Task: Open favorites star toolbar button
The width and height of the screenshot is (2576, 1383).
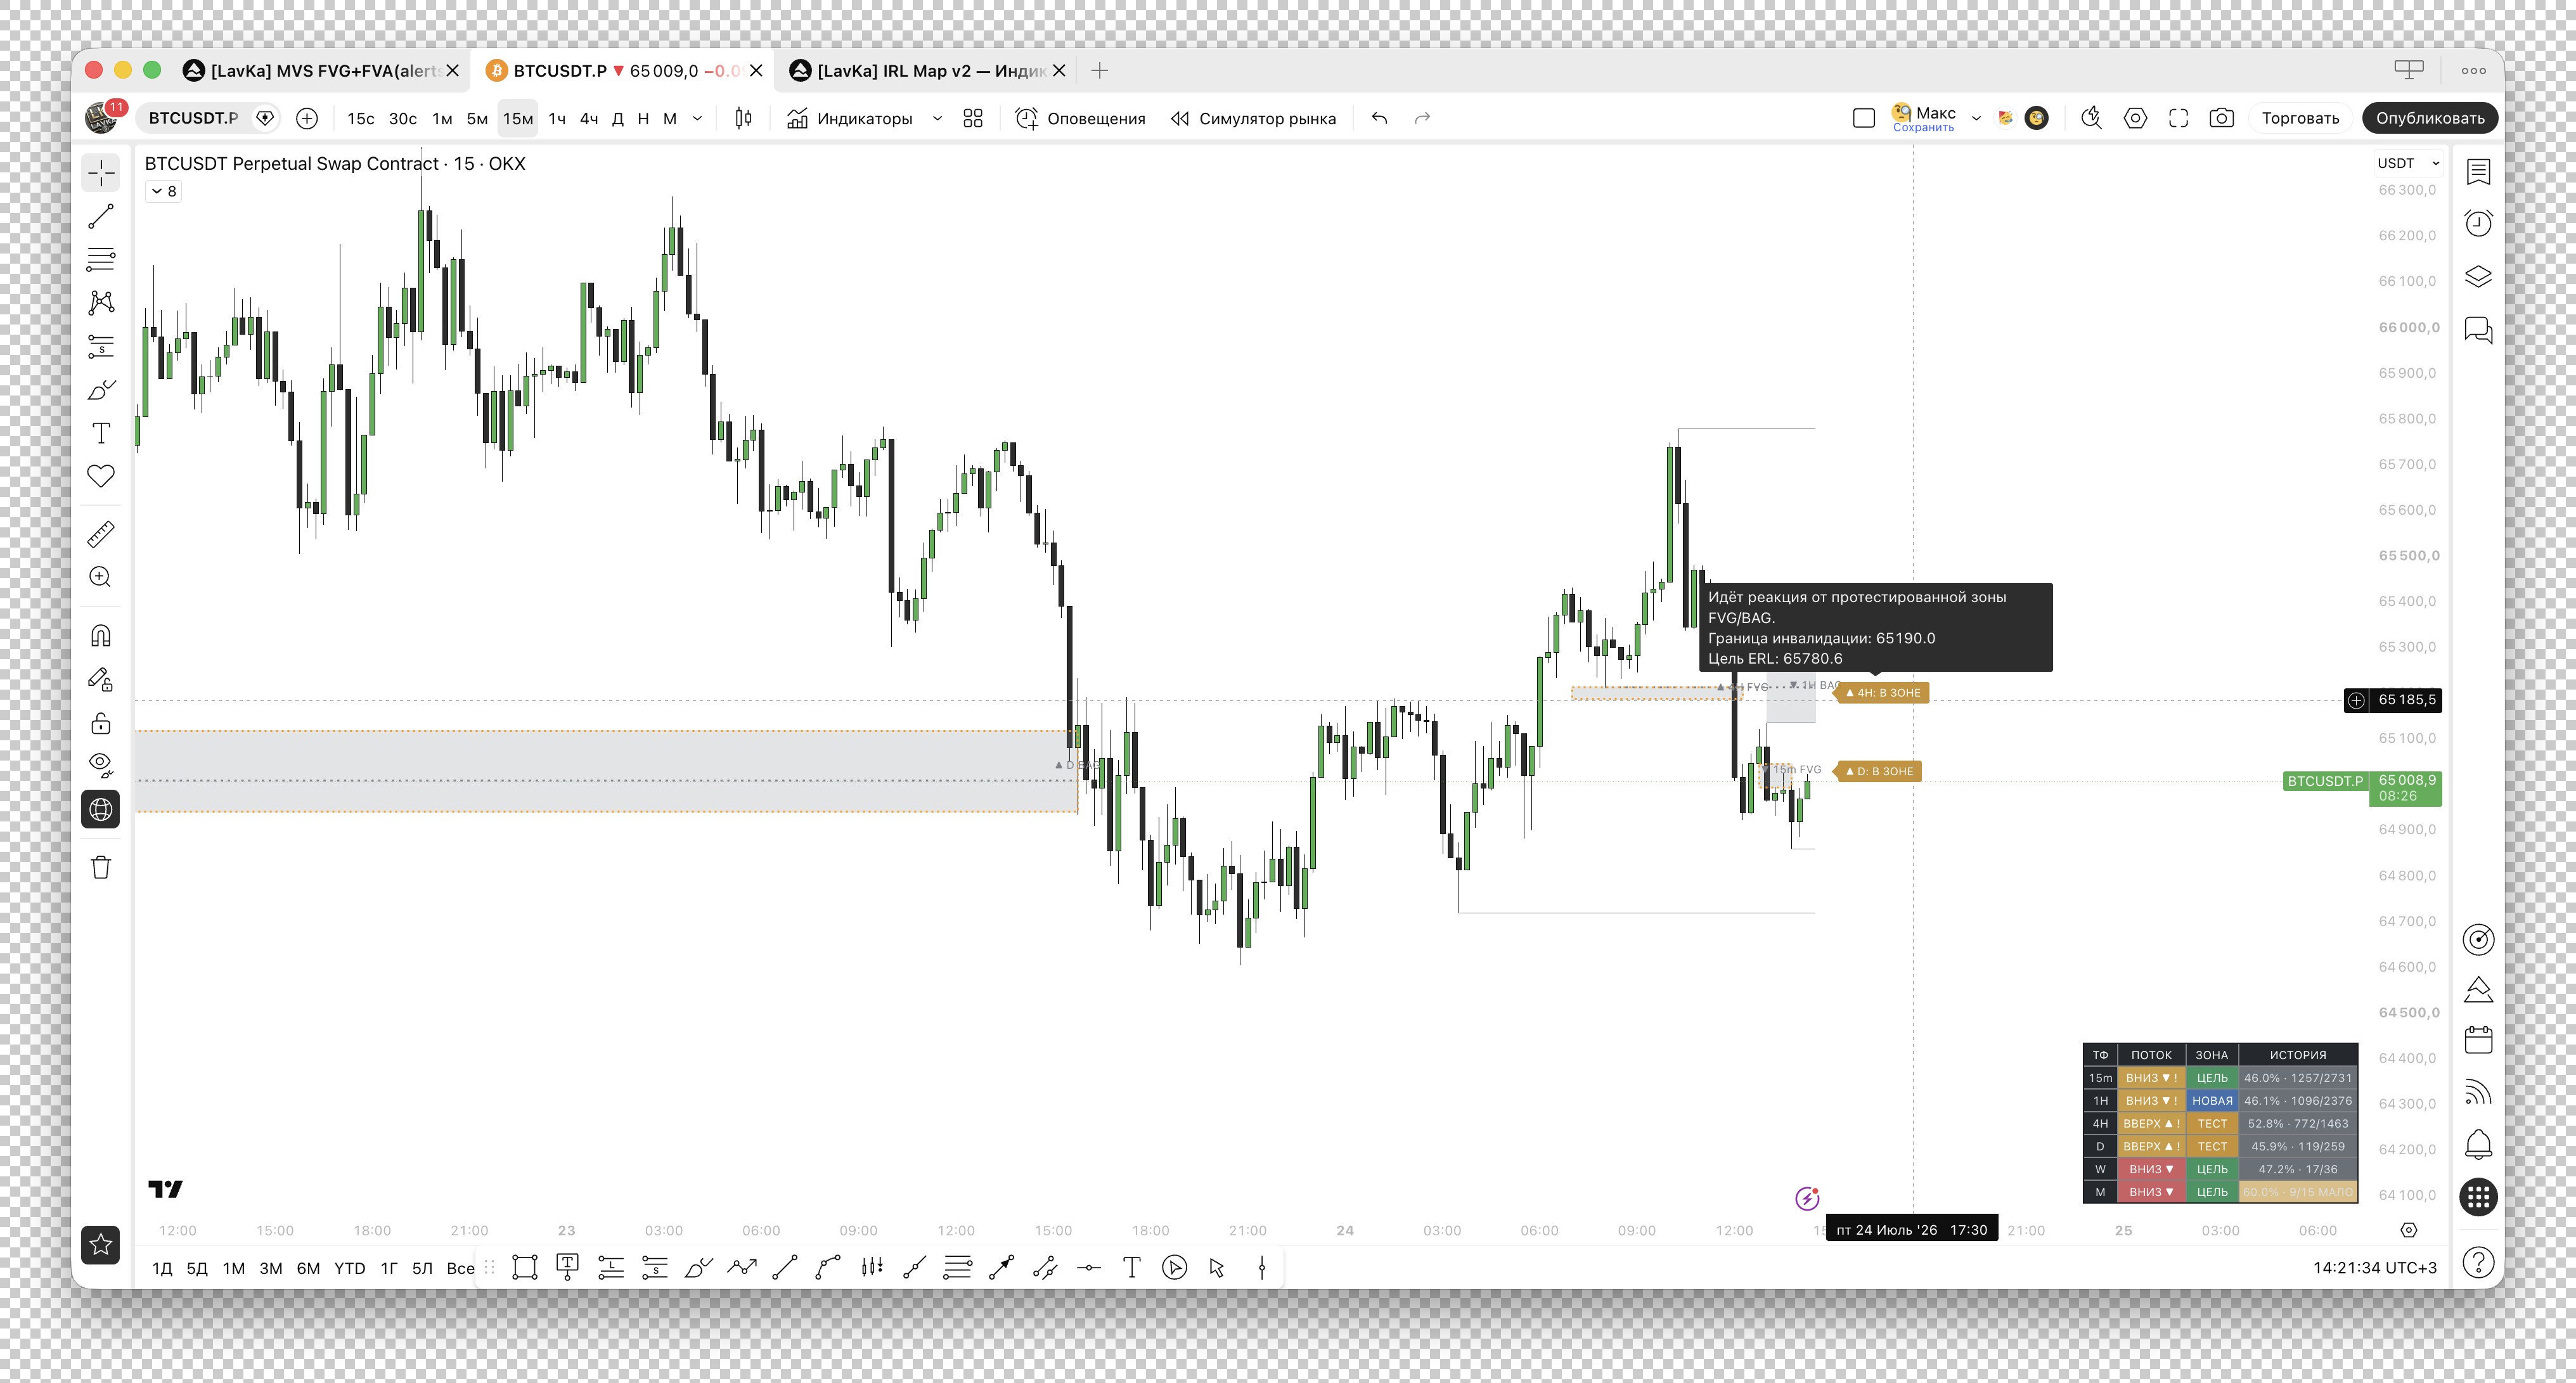Action: (x=101, y=1244)
